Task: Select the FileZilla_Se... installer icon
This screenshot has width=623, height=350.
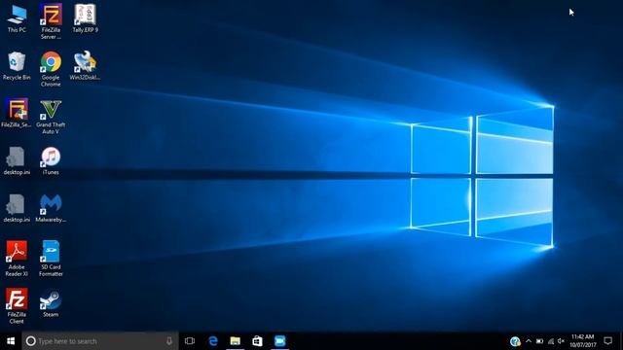Action: tap(17, 114)
